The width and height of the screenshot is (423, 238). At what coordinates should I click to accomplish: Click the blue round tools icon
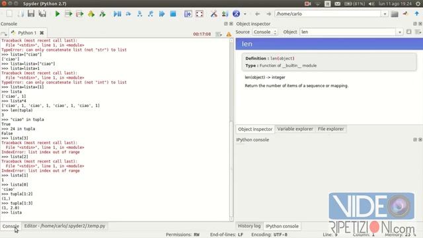(x=237, y=14)
